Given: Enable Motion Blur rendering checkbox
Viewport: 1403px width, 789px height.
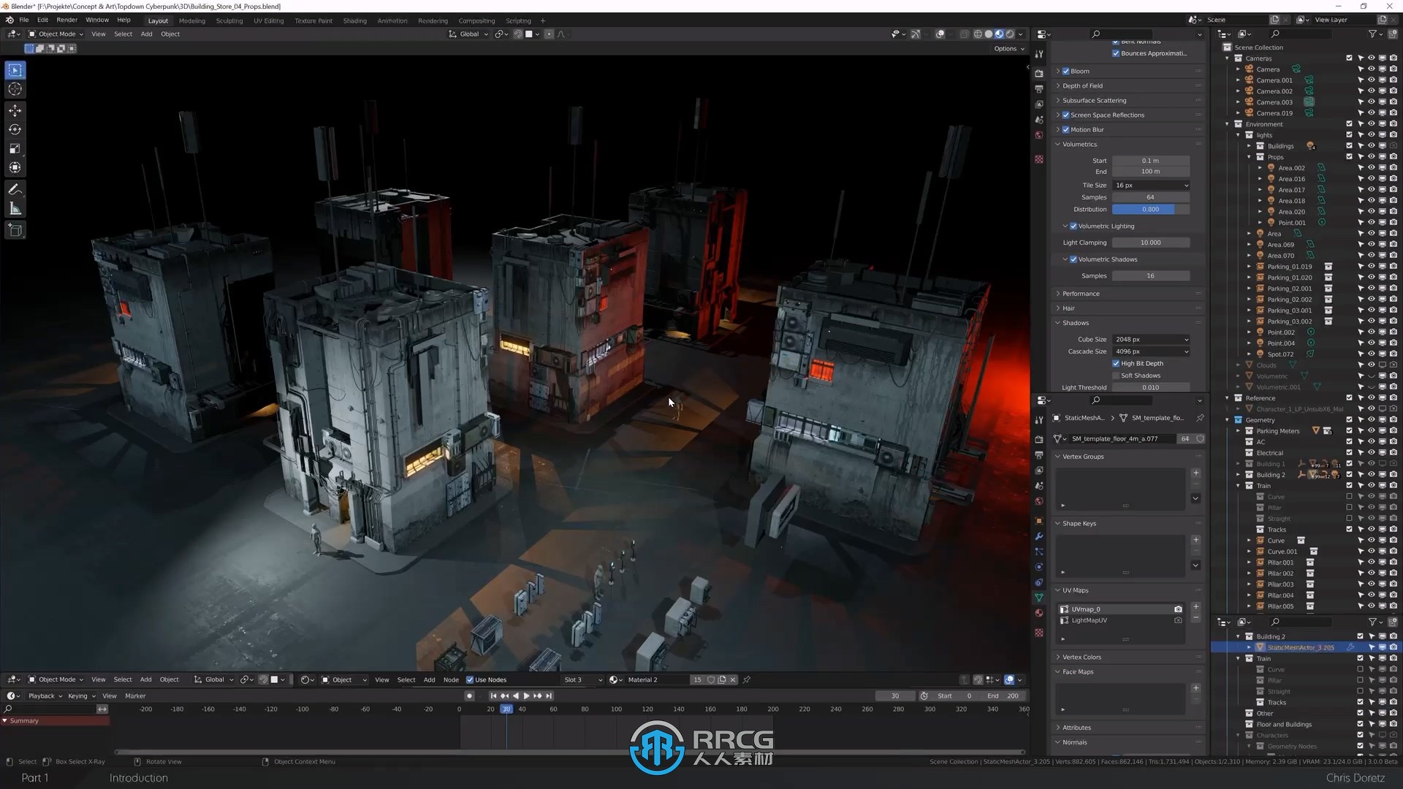Looking at the screenshot, I should click(1067, 129).
